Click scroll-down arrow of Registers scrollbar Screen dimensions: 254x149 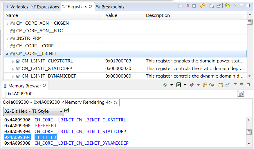(x=249, y=76)
